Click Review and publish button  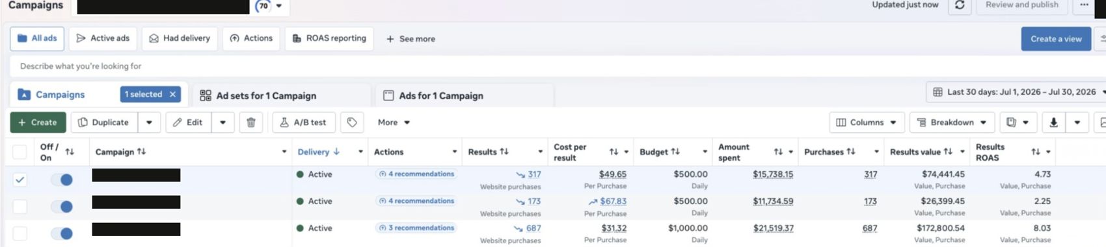1021,5
